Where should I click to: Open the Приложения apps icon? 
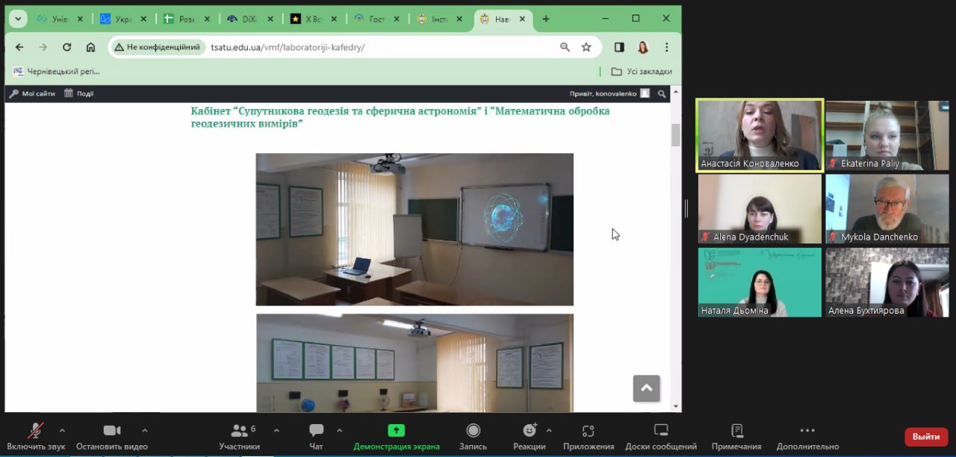coord(588,431)
